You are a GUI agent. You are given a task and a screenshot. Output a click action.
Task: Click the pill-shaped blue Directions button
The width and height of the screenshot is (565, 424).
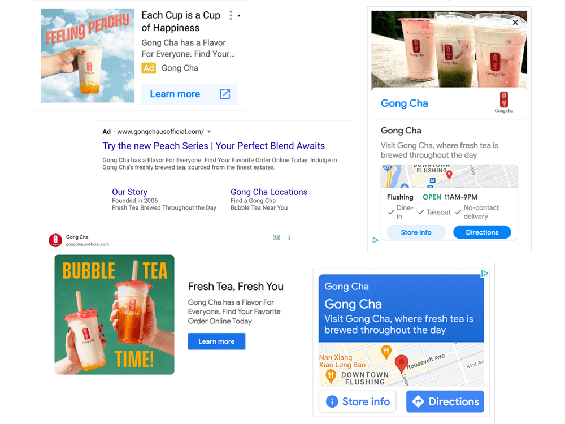(x=482, y=232)
